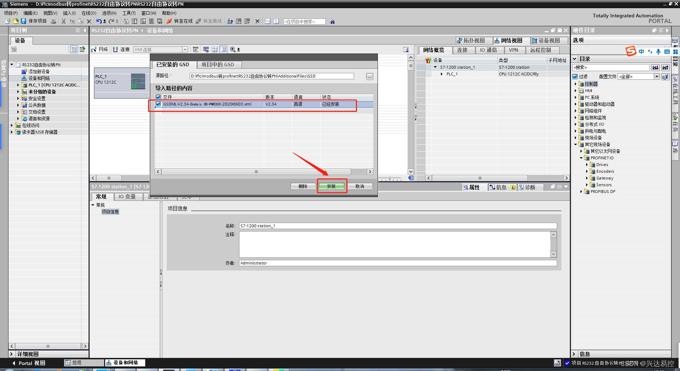Toggle the select-all 文件 header checkbox
Image resolution: width=680 pixels, height=371 pixels.
158,97
